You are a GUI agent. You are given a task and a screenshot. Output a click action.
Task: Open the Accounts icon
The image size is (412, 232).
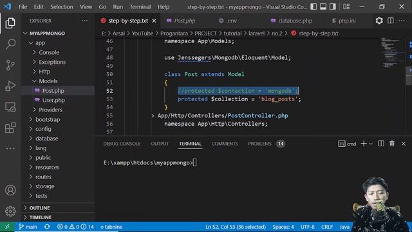point(10,190)
